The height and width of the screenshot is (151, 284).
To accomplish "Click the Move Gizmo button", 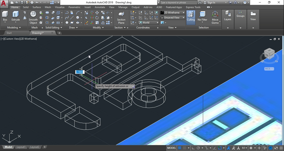I will click(215, 18).
